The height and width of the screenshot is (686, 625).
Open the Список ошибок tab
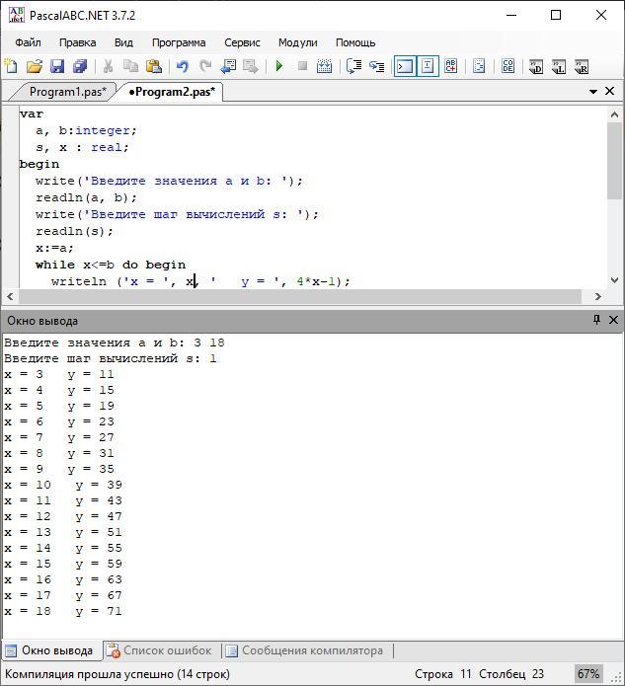click(x=160, y=650)
